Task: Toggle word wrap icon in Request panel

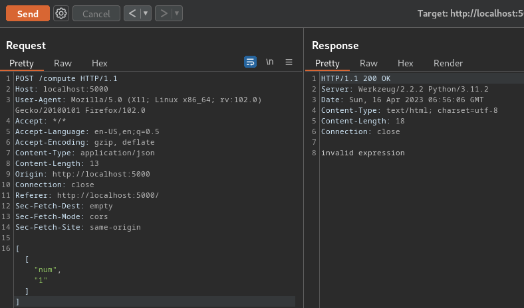Action: (250, 62)
